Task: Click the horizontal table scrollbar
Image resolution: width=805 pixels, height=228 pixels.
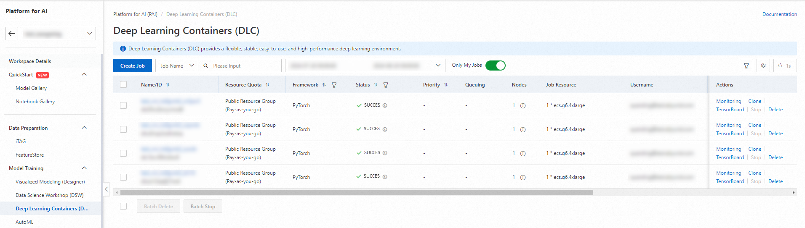Action: [356, 193]
